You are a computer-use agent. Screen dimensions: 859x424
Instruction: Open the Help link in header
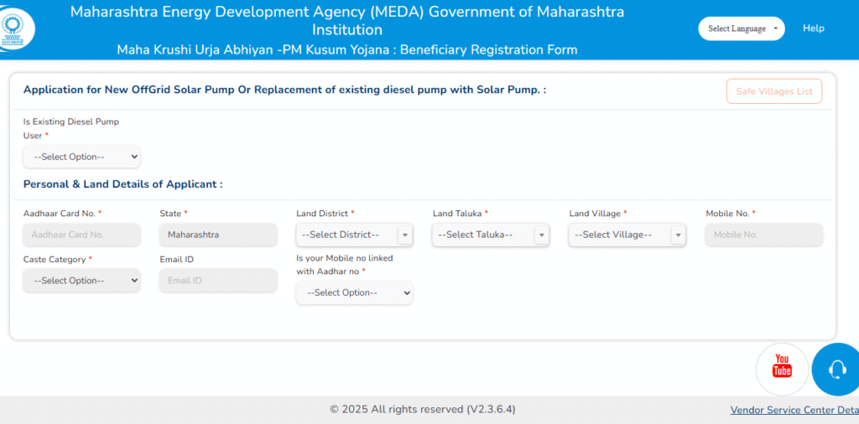(813, 28)
